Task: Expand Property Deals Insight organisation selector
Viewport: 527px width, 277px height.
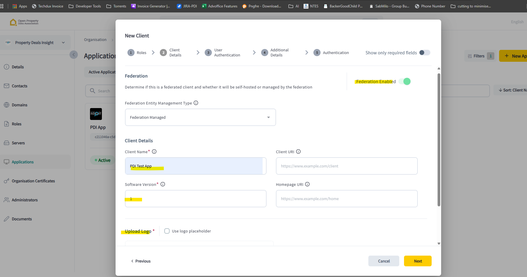Action: [x=35, y=42]
